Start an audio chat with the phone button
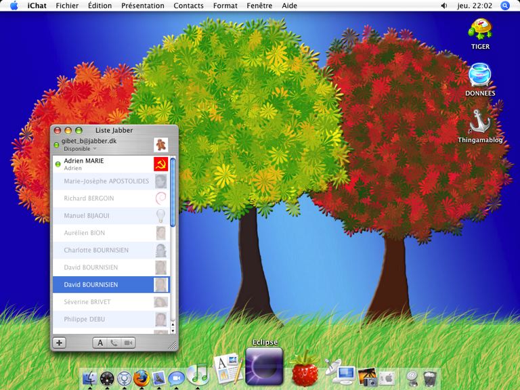The width and height of the screenshot is (520, 390). 114,343
